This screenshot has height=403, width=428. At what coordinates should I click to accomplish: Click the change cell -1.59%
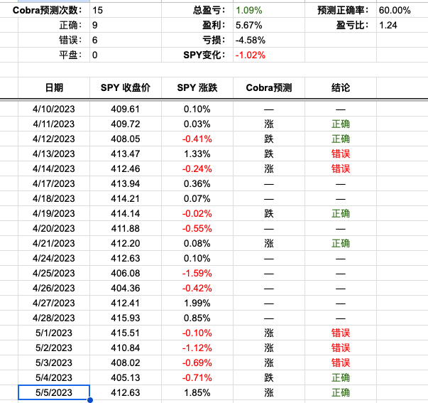197,273
